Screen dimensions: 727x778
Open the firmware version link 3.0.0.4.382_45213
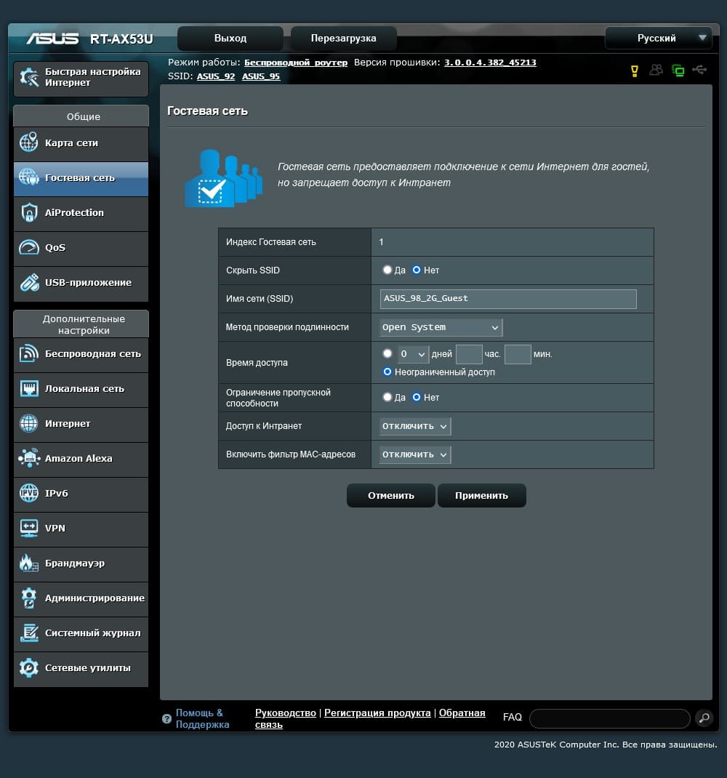(x=490, y=63)
